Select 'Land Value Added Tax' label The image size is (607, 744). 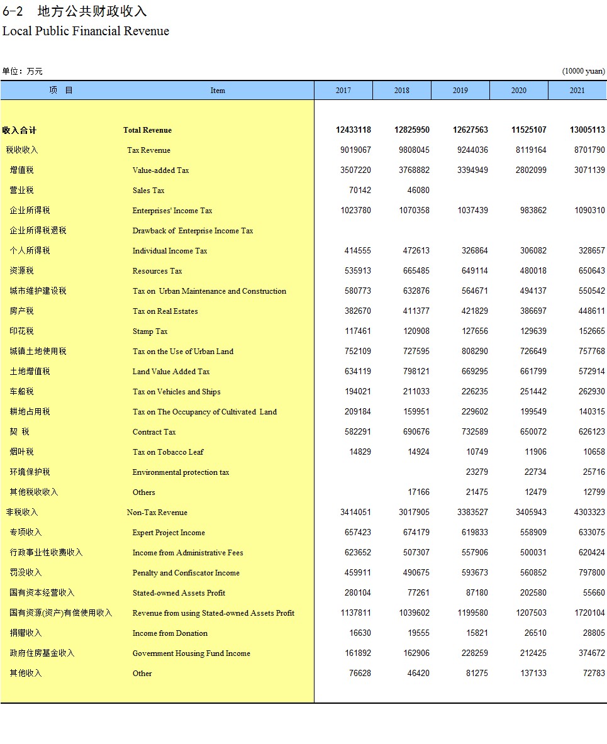pos(171,372)
